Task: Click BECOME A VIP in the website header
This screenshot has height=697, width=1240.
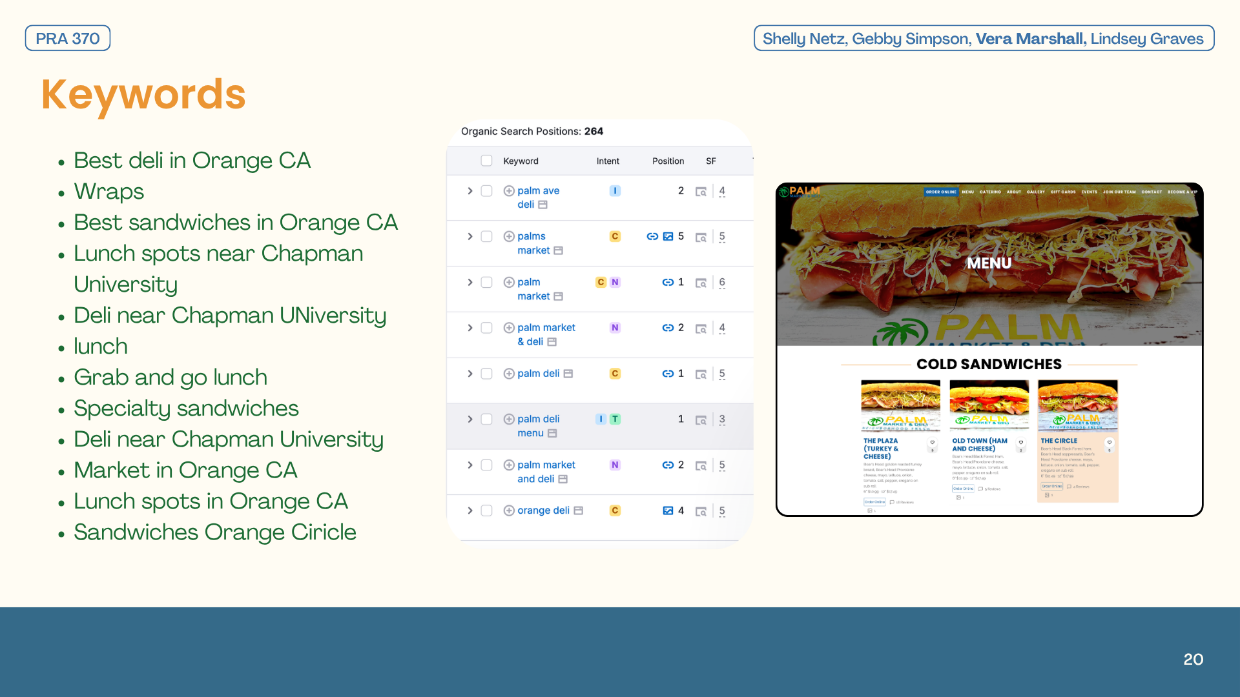Action: coord(1183,192)
